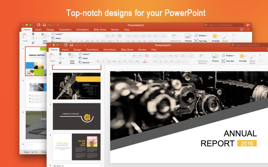Screen dimensions: 268x167
Task: Cut selection using scissors in Presentation4
Action: tap(60, 54)
